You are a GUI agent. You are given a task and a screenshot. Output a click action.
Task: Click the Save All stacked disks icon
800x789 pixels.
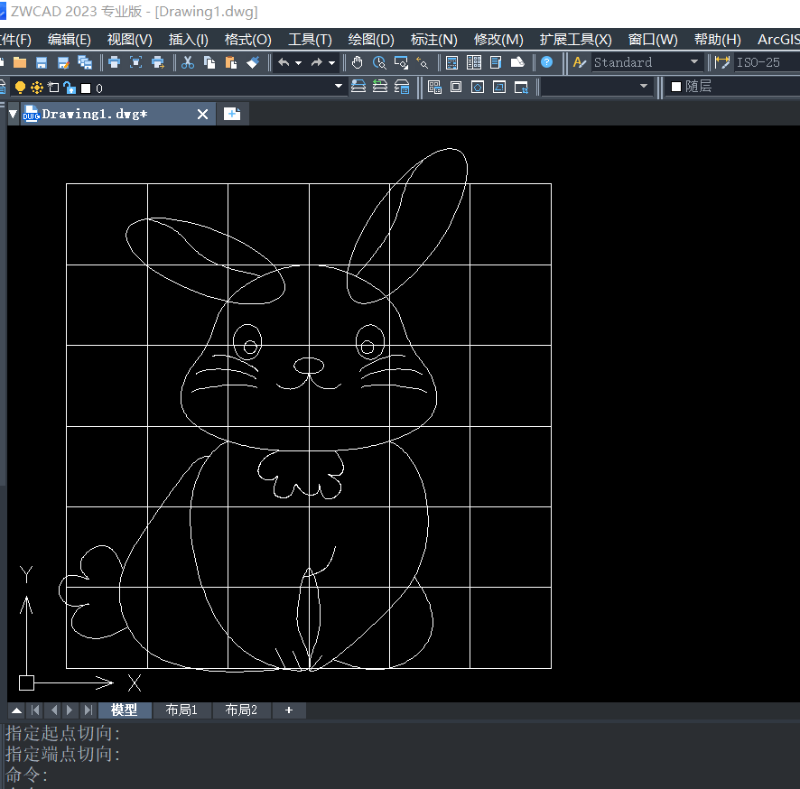(85, 62)
